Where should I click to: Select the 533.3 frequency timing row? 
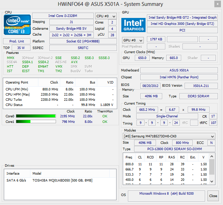[166, 175]
